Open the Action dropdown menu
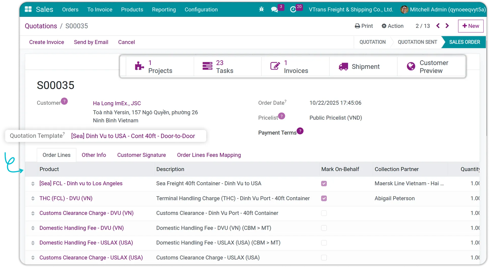This screenshot has width=489, height=267. (392, 26)
